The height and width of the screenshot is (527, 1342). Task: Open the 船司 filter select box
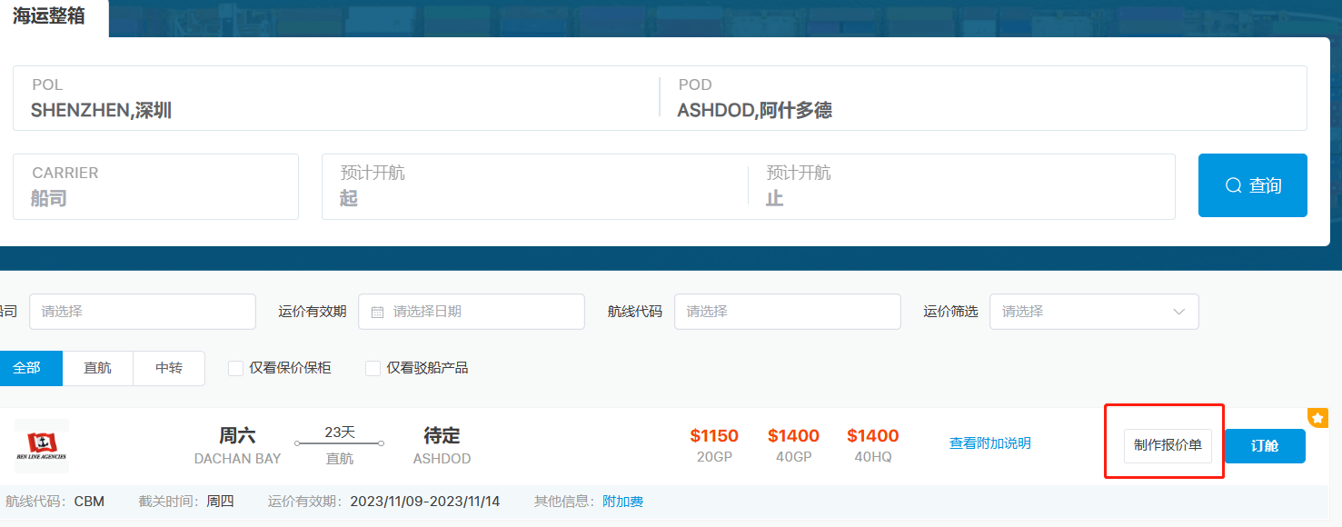142,312
